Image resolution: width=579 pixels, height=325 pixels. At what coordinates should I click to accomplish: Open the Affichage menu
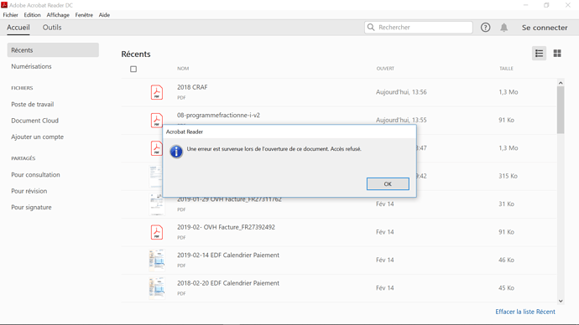(x=58, y=15)
